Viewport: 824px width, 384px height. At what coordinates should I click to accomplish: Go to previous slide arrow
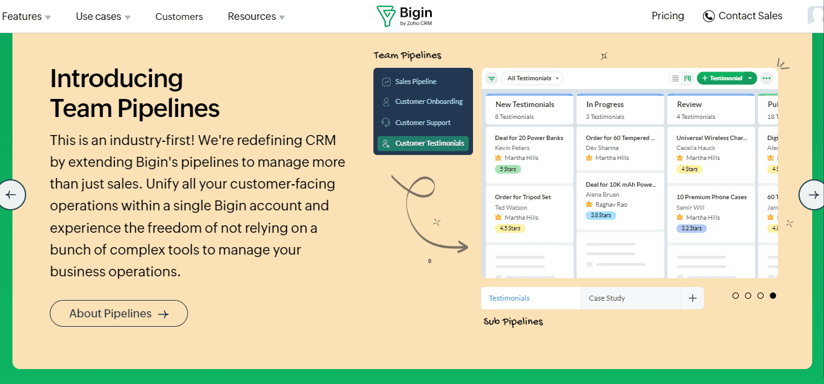coord(11,194)
